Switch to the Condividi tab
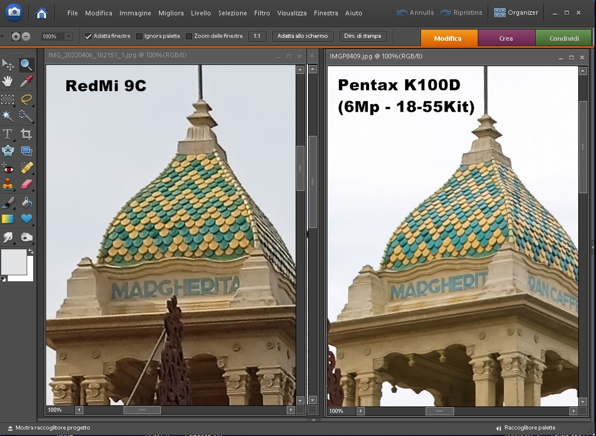The height and width of the screenshot is (436, 596). [564, 38]
